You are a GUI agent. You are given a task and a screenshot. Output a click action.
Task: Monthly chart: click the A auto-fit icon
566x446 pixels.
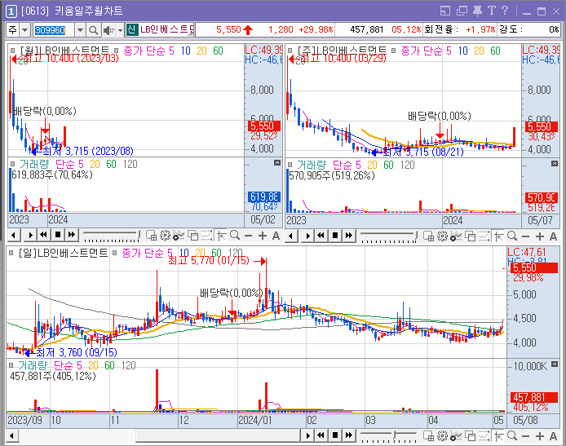(x=276, y=236)
